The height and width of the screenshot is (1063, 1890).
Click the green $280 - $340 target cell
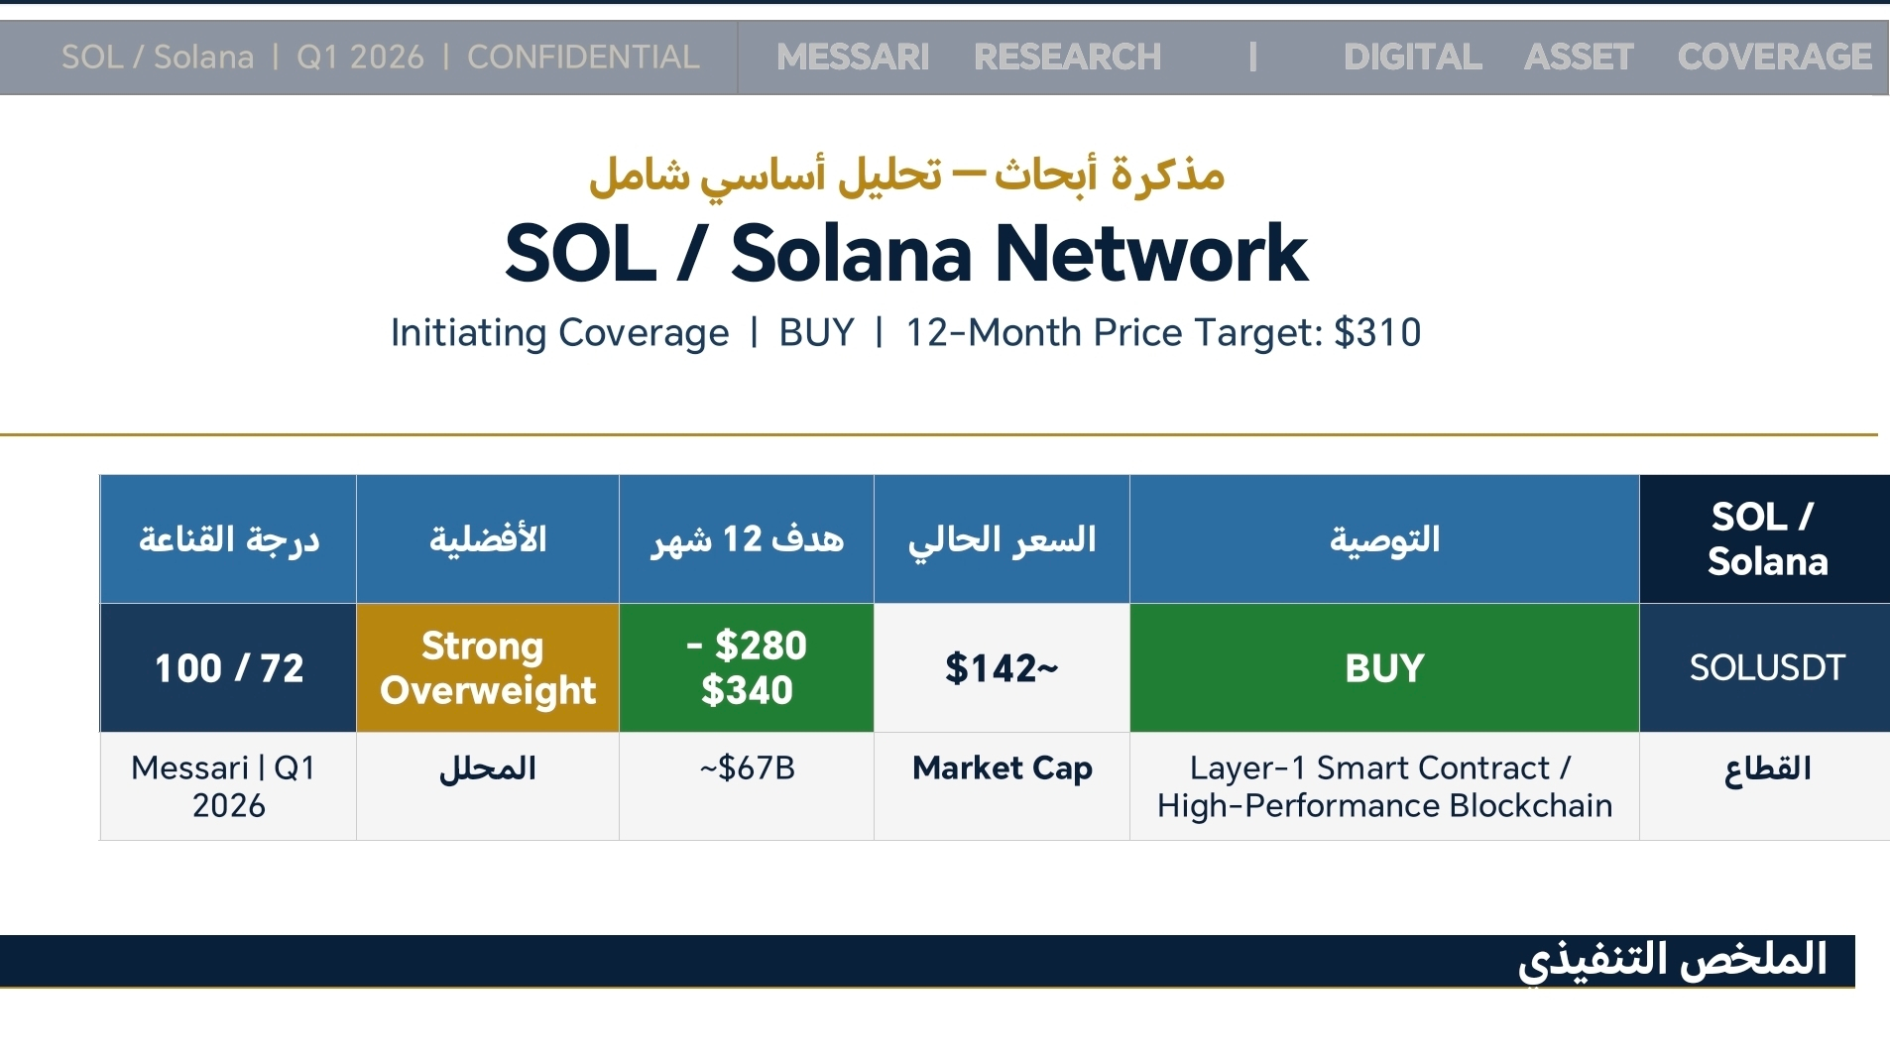pos(747,668)
